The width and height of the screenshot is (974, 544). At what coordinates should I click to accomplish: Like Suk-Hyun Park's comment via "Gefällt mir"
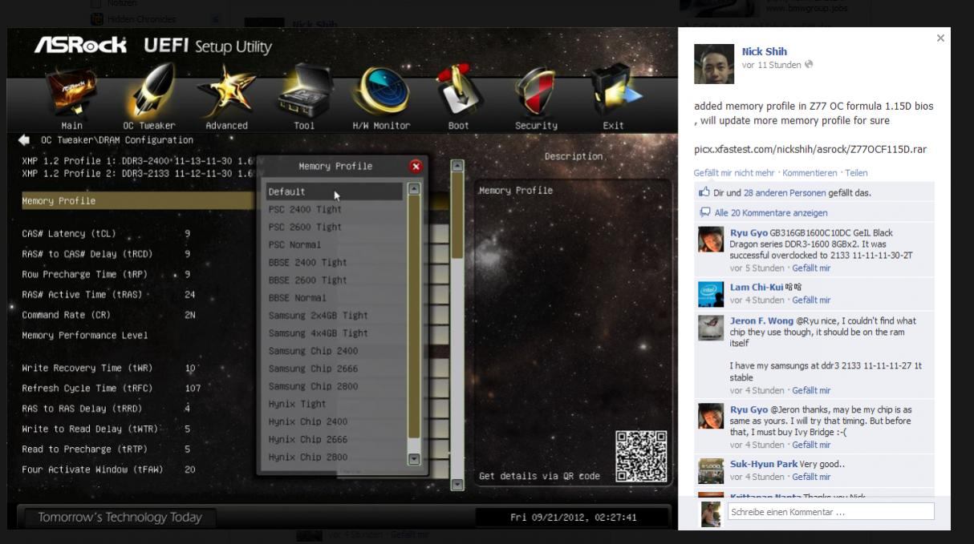pos(811,477)
